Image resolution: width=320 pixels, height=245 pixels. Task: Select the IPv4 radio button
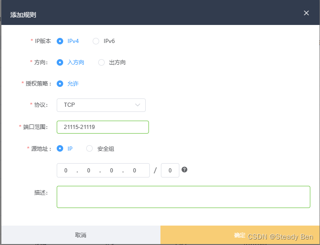click(60, 41)
